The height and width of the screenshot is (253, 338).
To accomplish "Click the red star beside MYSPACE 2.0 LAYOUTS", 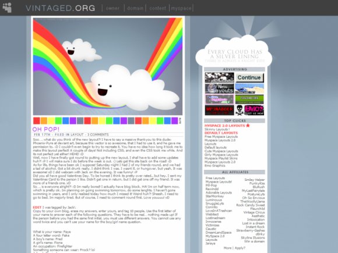I will pos(248,125).
